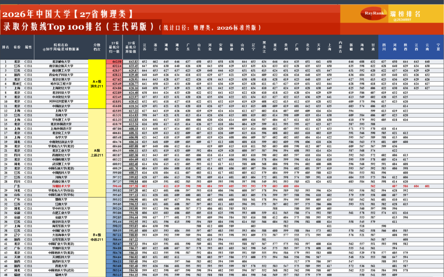Click the red 深圳技术大学 cell
This screenshot has width=444, height=277.
pyautogui.click(x=61, y=186)
